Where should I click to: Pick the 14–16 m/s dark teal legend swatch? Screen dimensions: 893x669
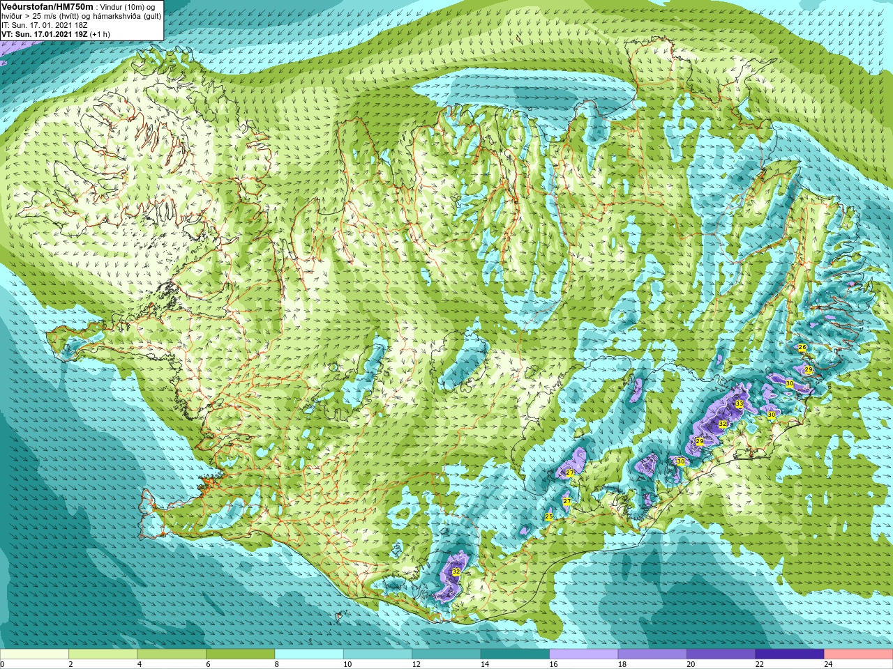(515, 654)
